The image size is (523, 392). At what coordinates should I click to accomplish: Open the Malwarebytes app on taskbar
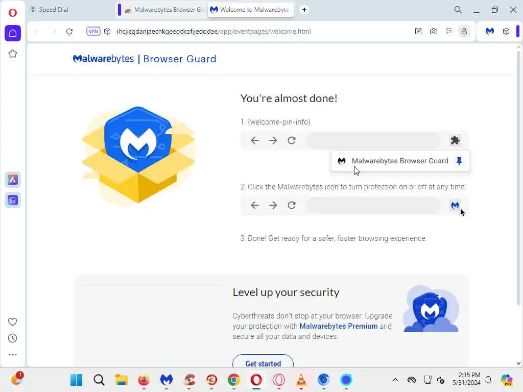click(x=167, y=380)
